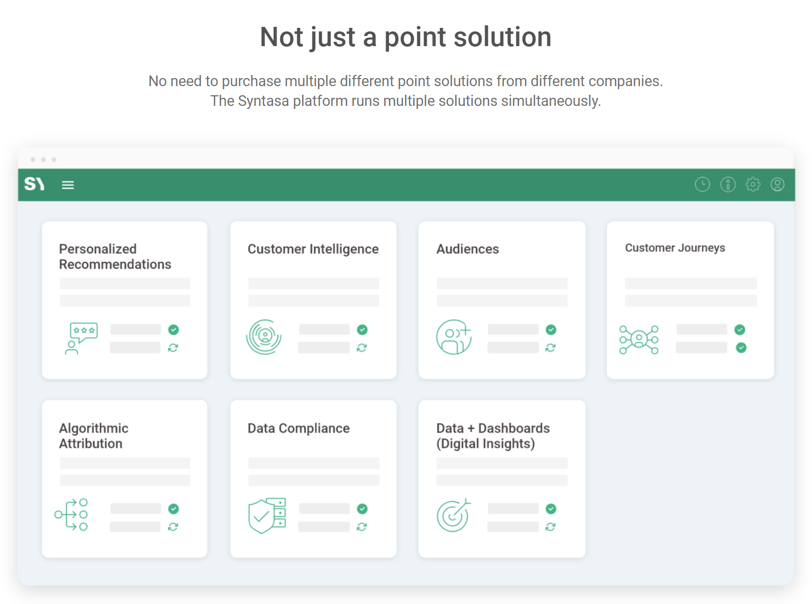Open settings via the gear icon
The height and width of the screenshot is (604, 812).
coord(754,184)
